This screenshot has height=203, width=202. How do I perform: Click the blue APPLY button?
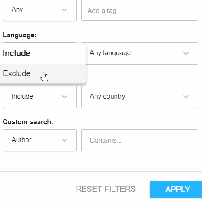click(x=176, y=190)
